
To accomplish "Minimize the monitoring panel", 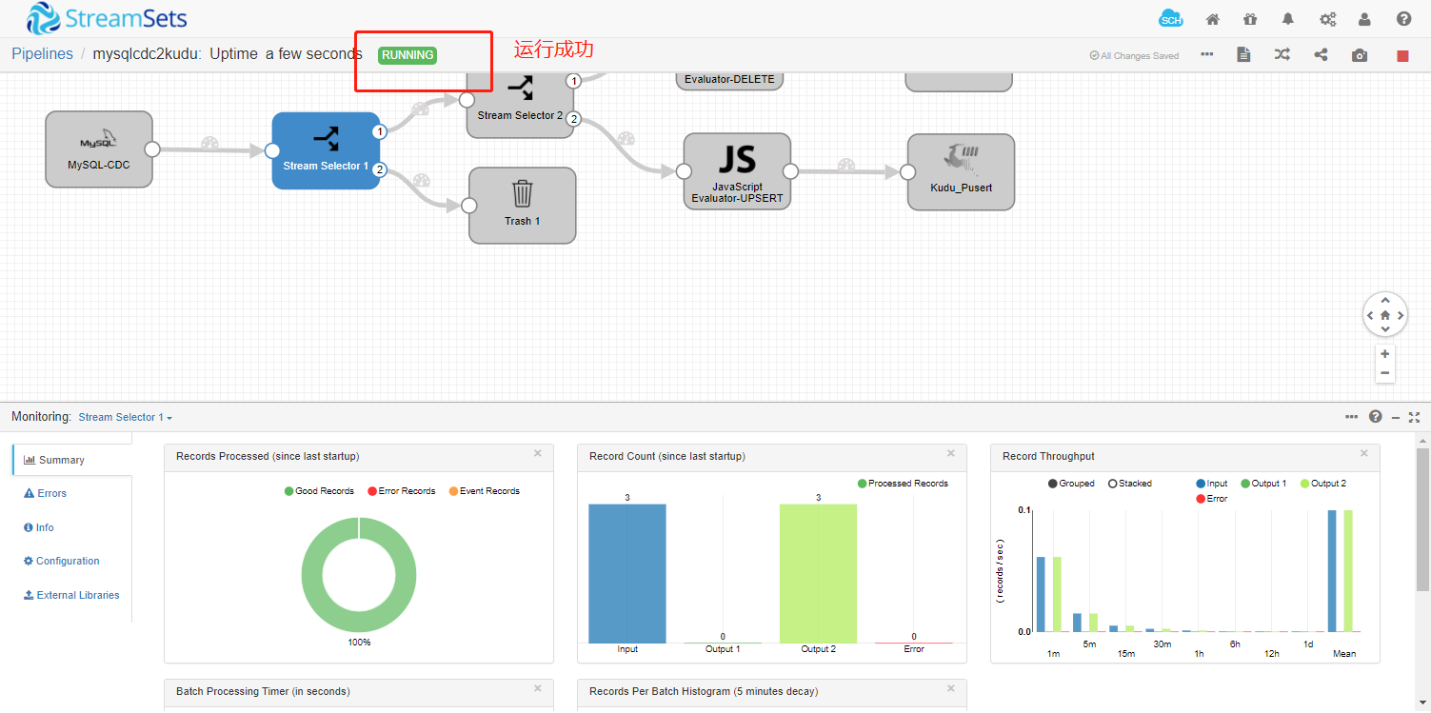I will click(x=1396, y=417).
